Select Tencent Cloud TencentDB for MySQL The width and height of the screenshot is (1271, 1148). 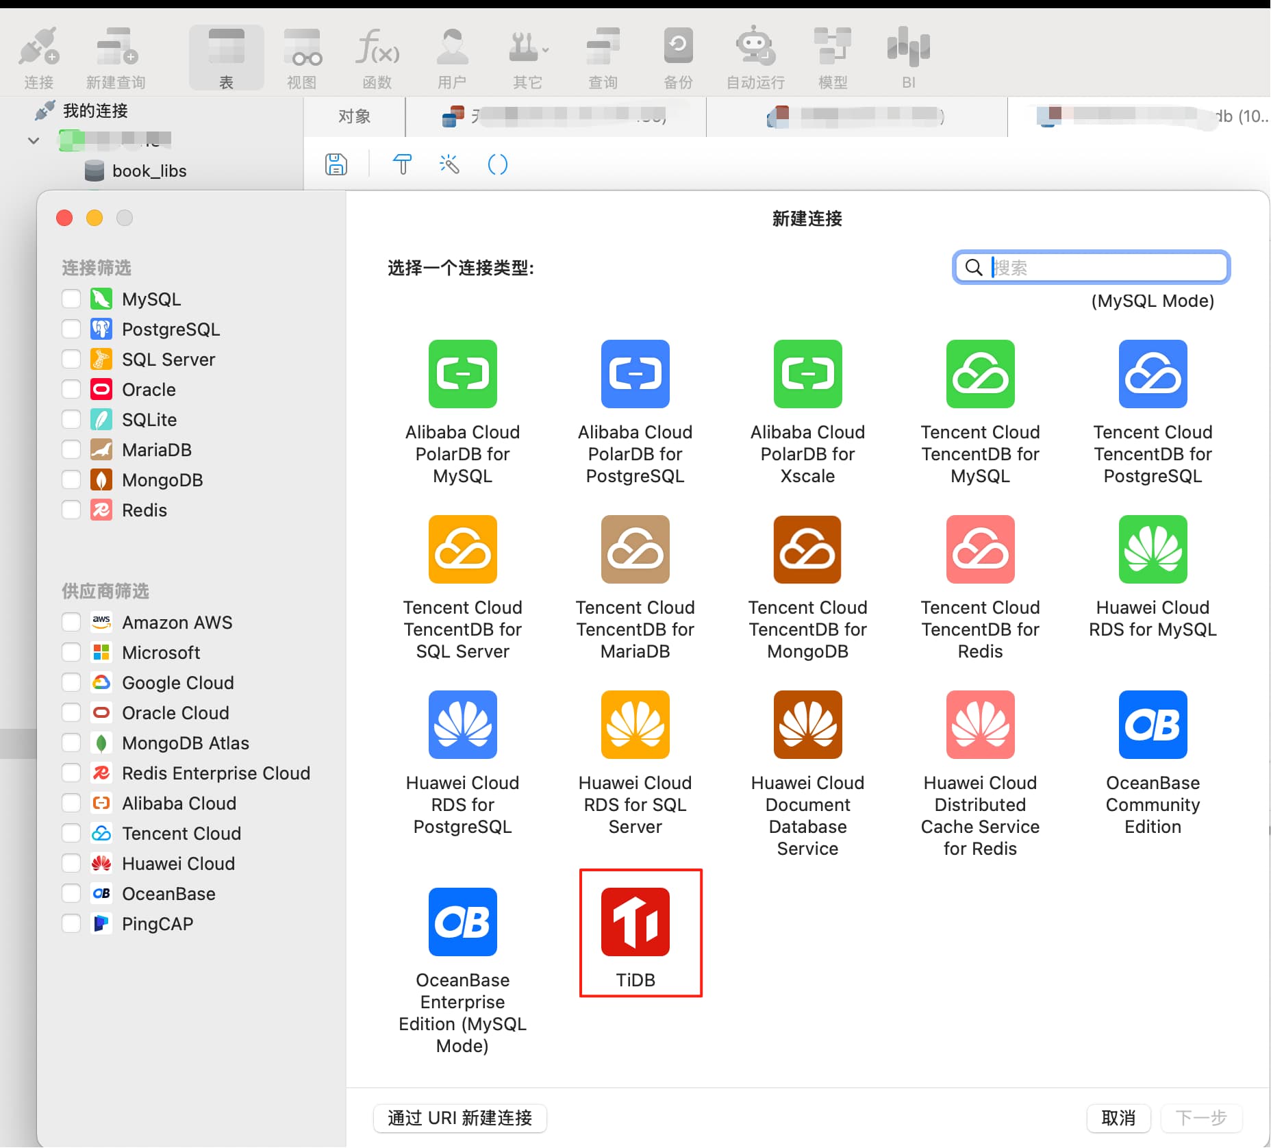click(x=981, y=374)
